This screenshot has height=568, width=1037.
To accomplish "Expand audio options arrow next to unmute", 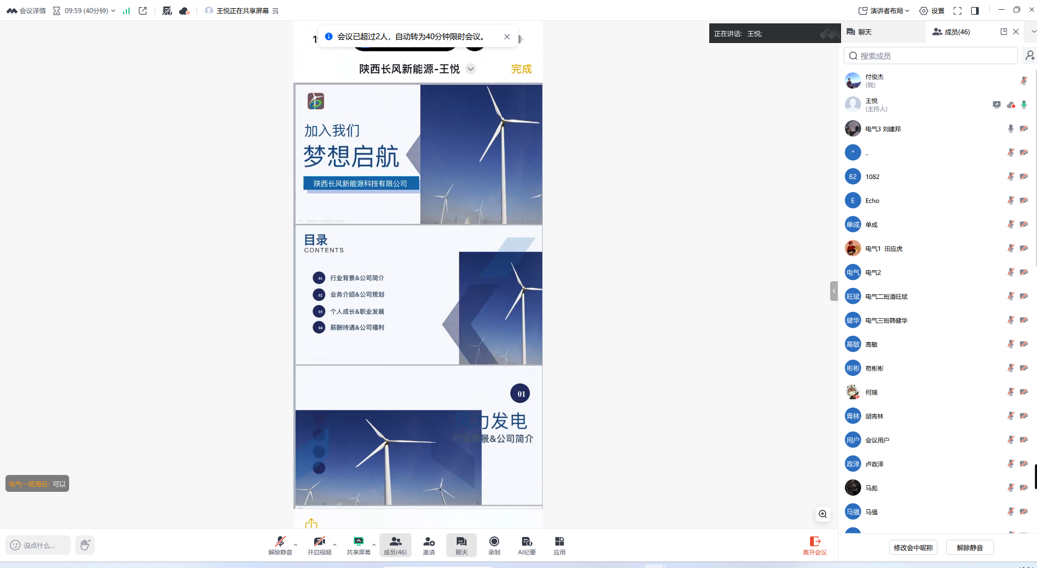I will (x=296, y=545).
